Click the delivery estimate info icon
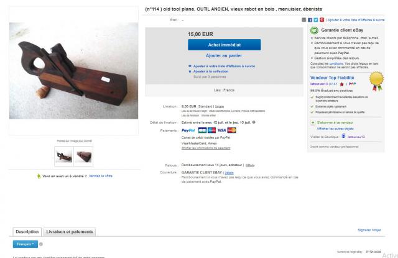This screenshot has height=258, width=398. click(x=254, y=122)
